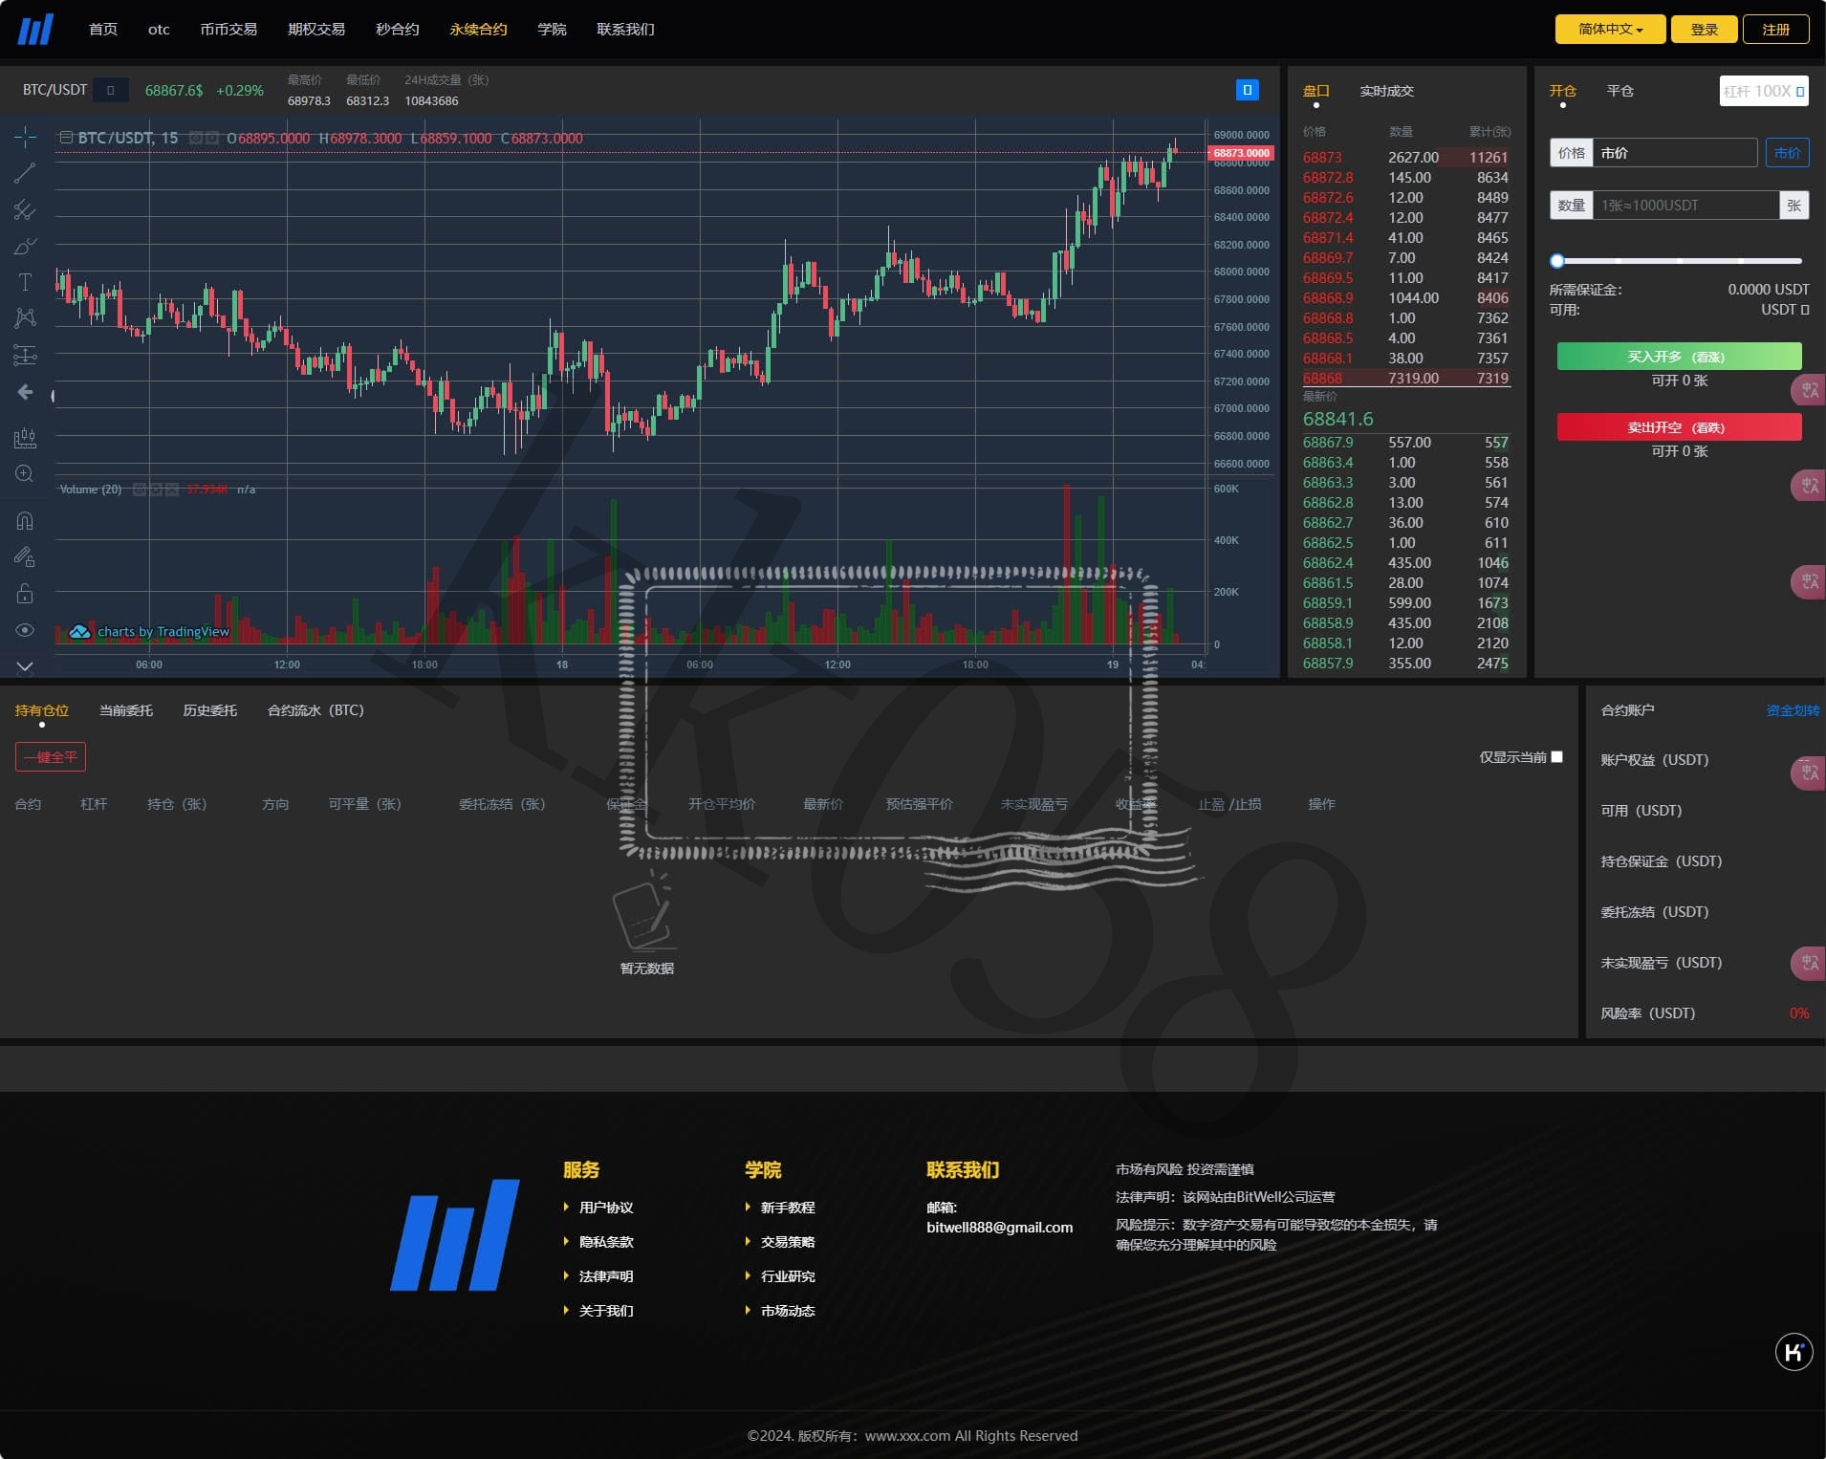Toggle Volume indicator visibility eye
This screenshot has width=1826, height=1459.
(140, 490)
